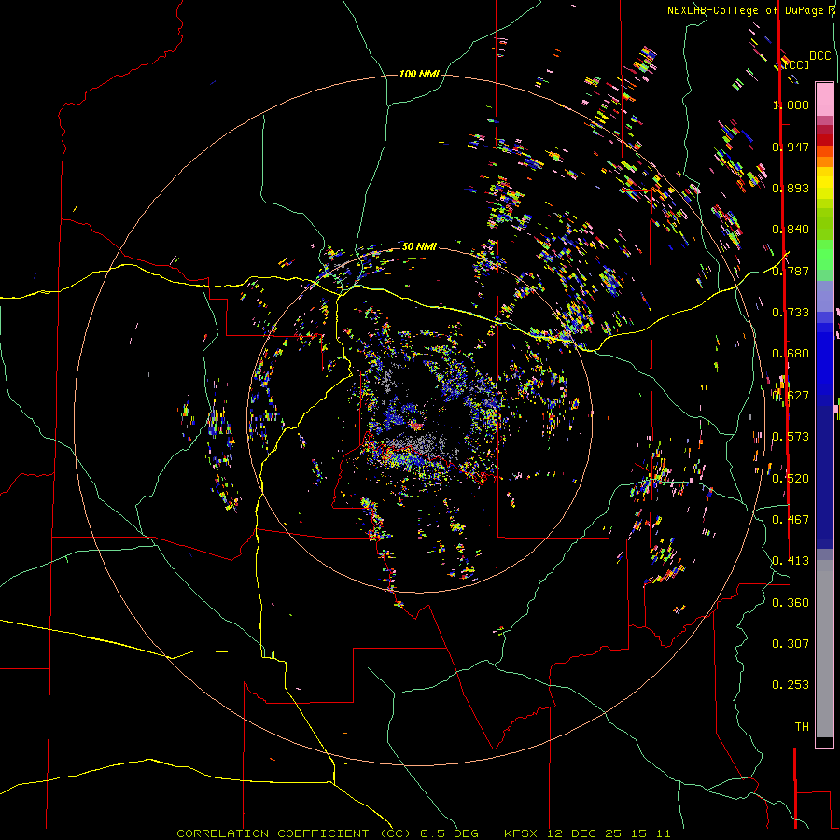Click the "0.5 DEG" elevation text in the caption
The height and width of the screenshot is (840, 840).
point(449,833)
